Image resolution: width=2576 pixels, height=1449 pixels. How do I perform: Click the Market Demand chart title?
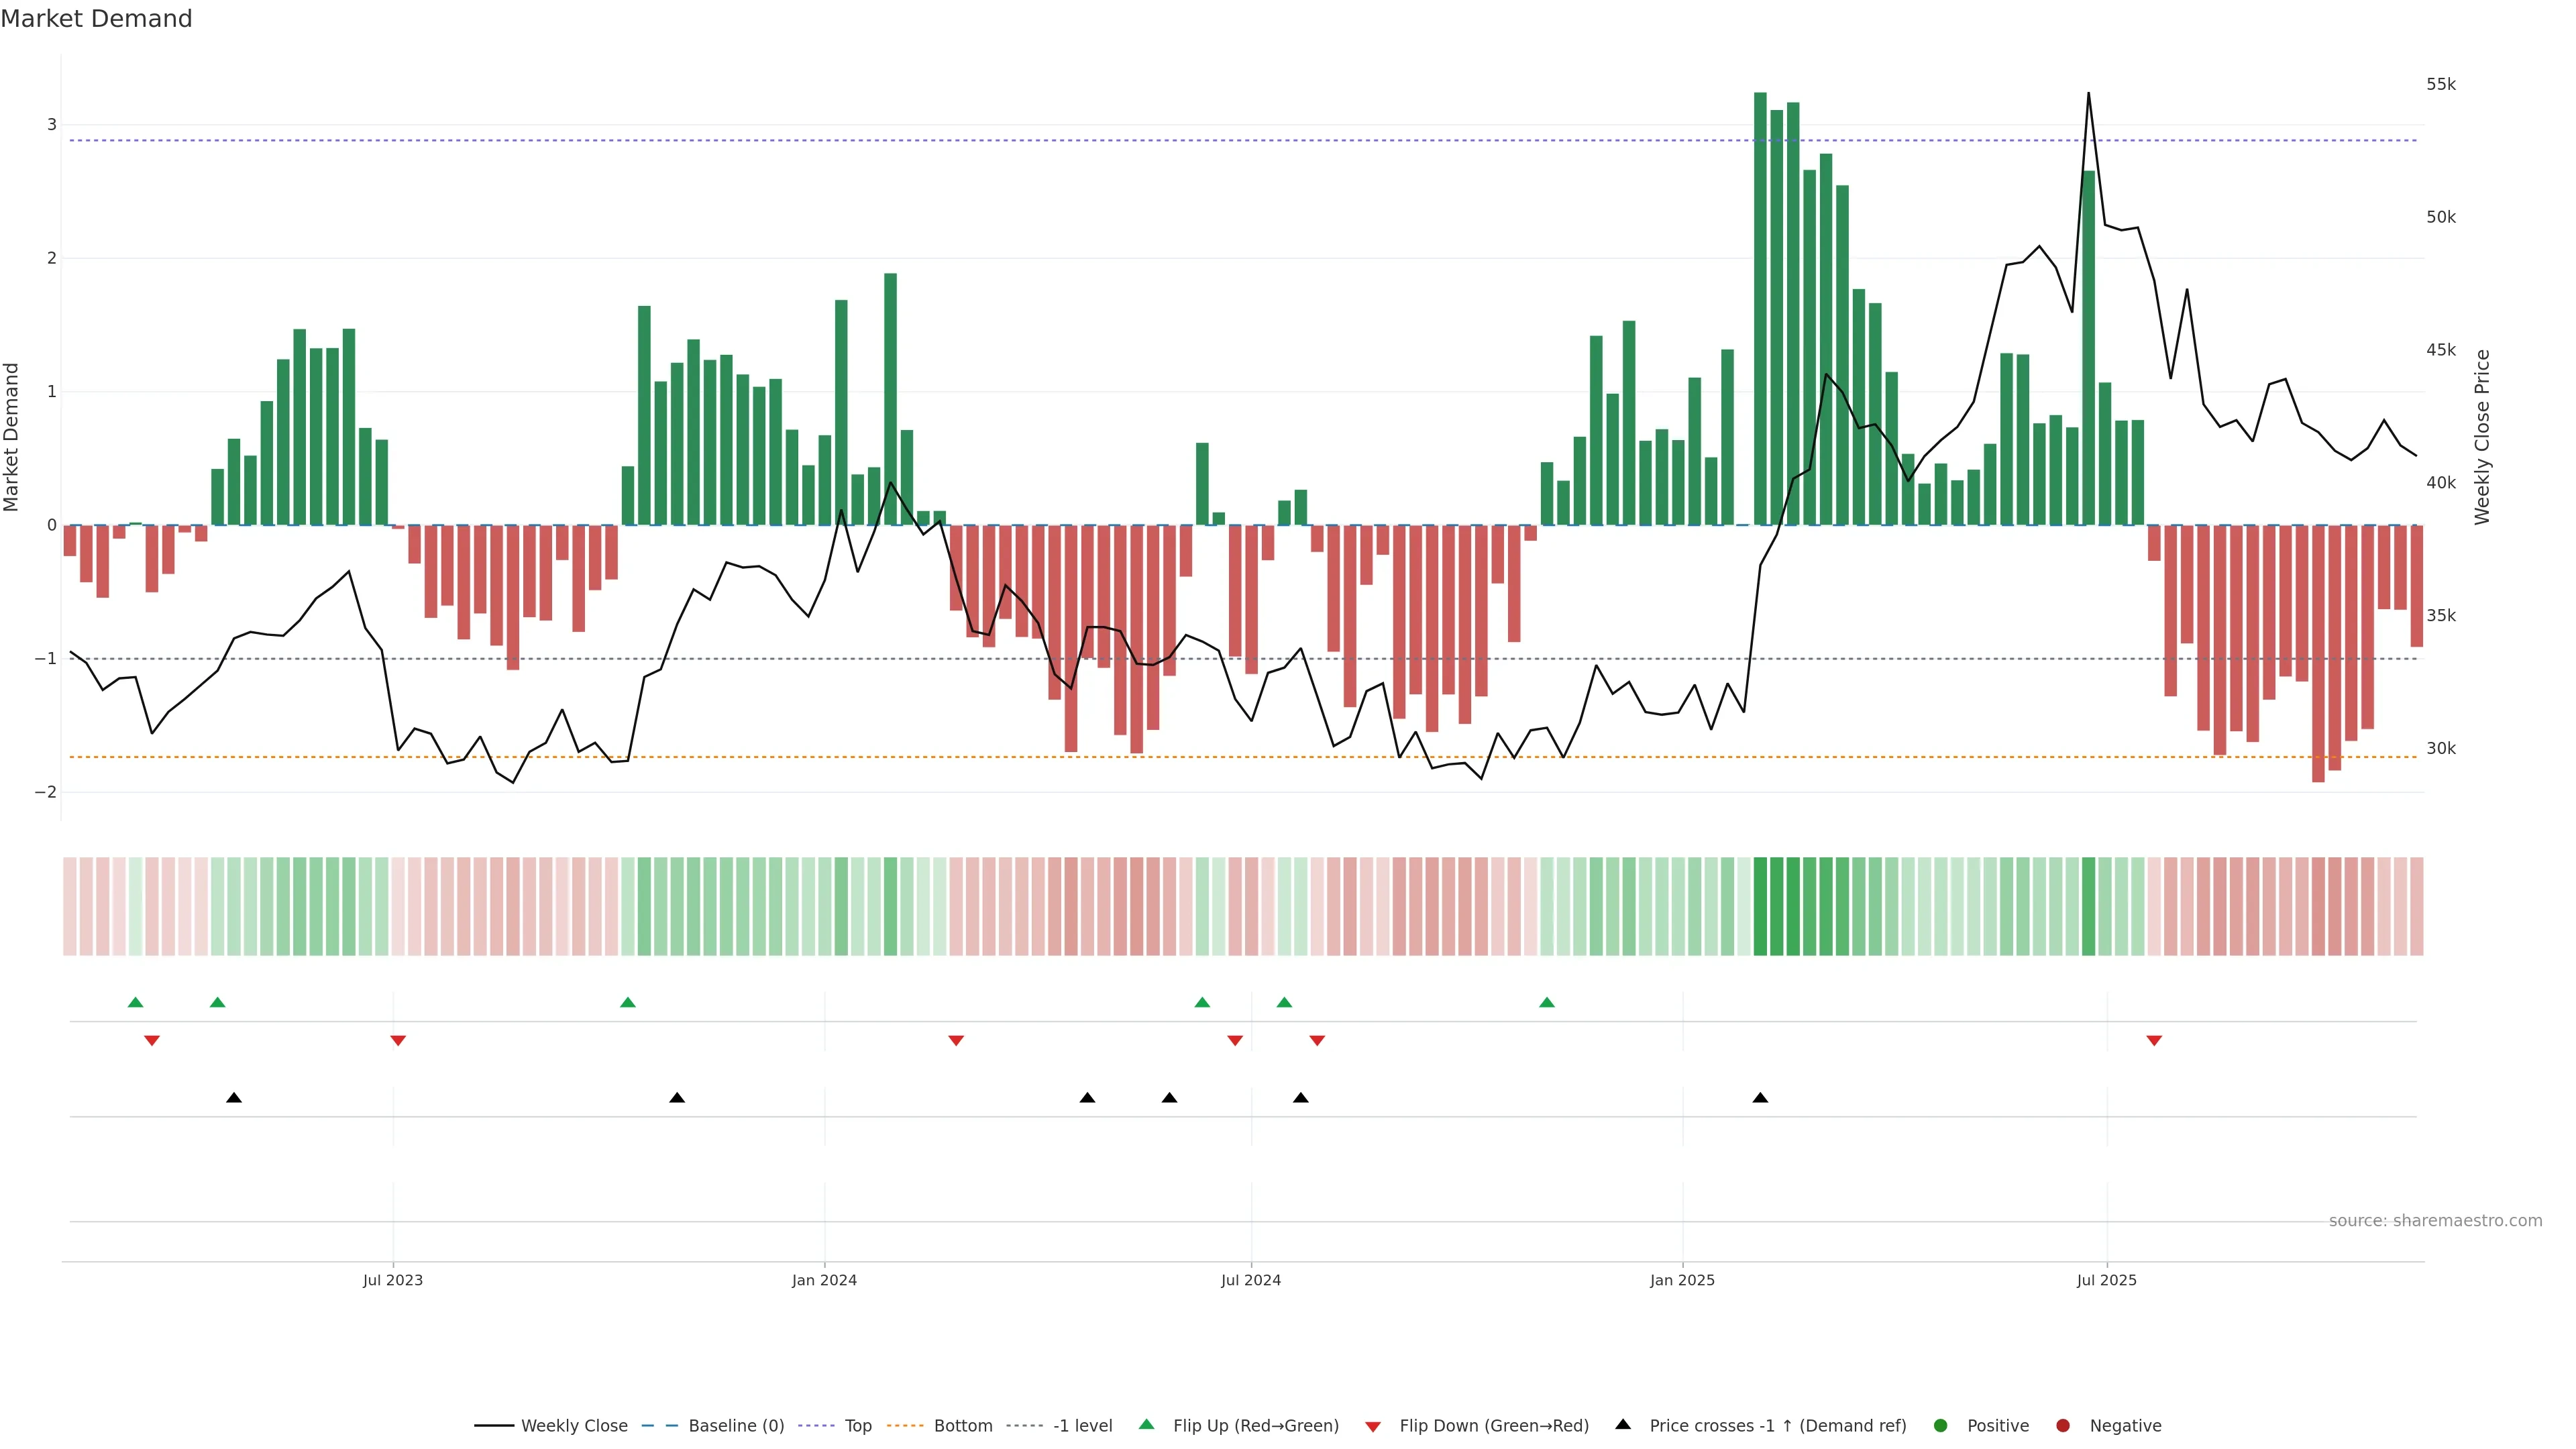tap(96, 19)
